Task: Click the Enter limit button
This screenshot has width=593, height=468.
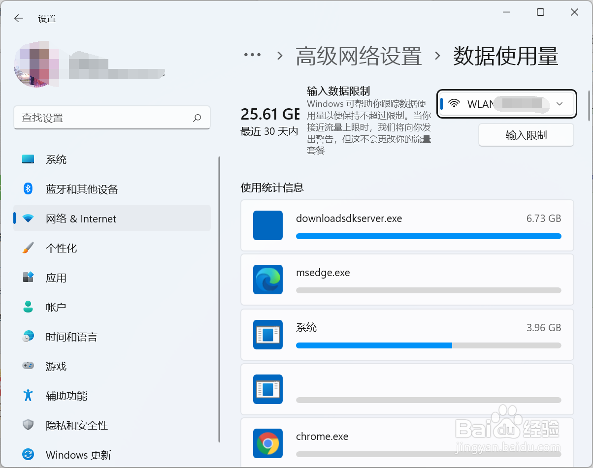Action: coord(526,135)
